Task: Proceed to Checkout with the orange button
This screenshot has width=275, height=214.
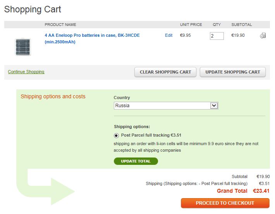Action: [x=225, y=203]
